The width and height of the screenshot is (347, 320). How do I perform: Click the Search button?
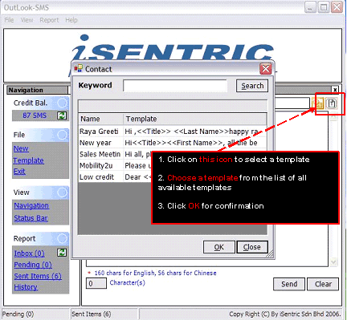tap(252, 86)
